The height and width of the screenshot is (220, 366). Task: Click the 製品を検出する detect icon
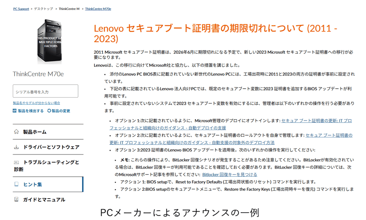[15, 111]
